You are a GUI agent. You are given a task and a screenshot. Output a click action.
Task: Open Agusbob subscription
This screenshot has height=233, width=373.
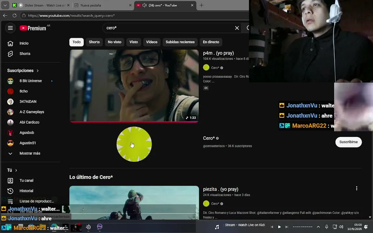tap(27, 133)
